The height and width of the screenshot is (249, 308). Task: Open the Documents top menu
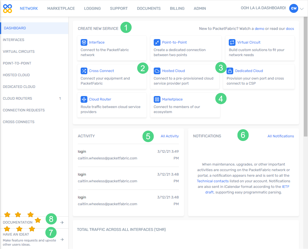[149, 8]
